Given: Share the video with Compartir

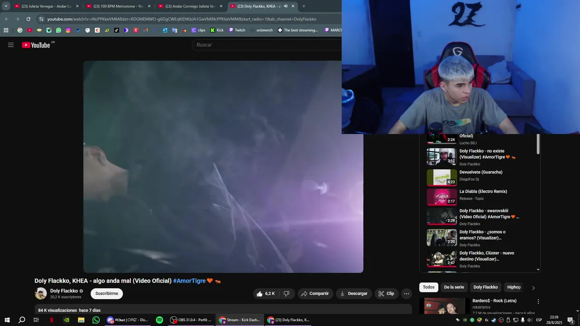Looking at the screenshot, I should point(315,293).
